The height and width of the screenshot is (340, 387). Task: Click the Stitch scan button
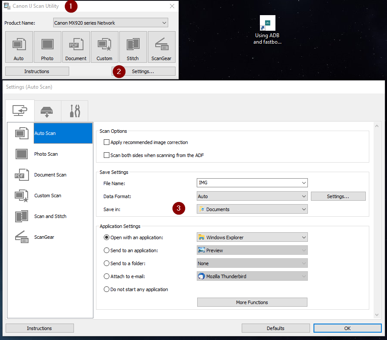coord(133,47)
